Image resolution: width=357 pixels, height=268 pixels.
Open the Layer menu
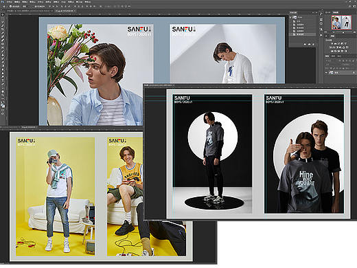click(32, 2)
